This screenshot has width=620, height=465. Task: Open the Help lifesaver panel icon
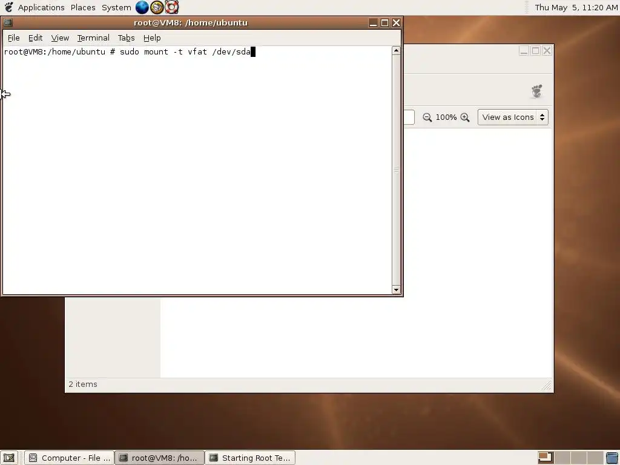(x=171, y=7)
